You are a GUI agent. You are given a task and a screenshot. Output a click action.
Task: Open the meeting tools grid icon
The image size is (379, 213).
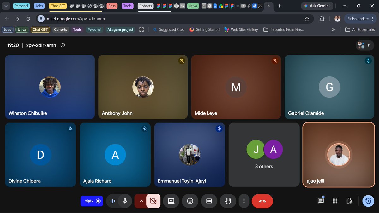[x=335, y=201]
